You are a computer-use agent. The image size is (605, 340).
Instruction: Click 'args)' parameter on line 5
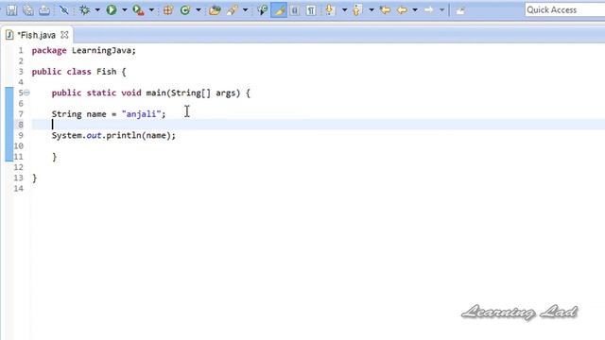(228, 93)
